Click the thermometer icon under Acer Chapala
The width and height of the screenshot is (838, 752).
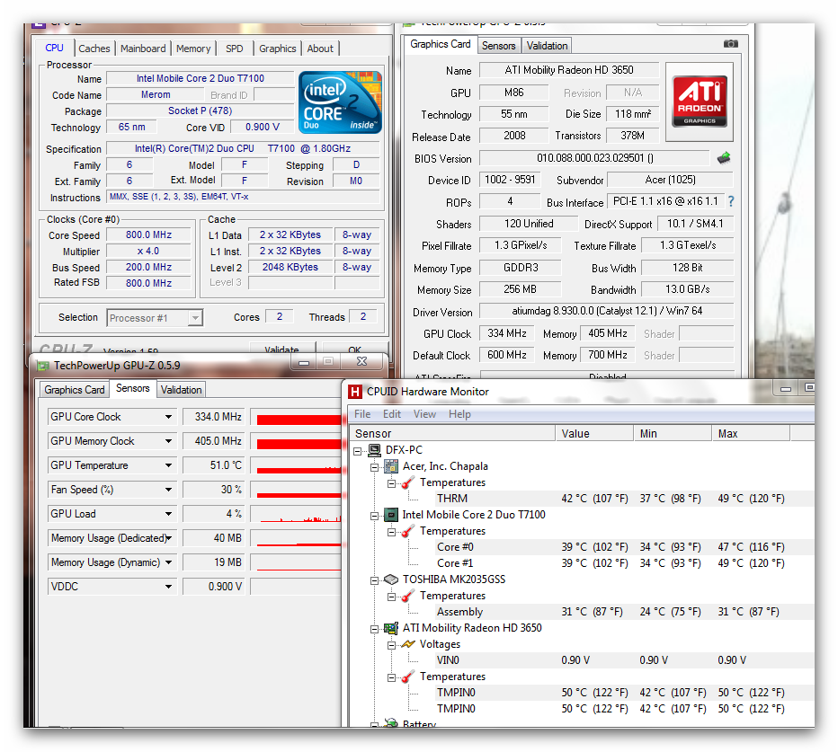(408, 482)
